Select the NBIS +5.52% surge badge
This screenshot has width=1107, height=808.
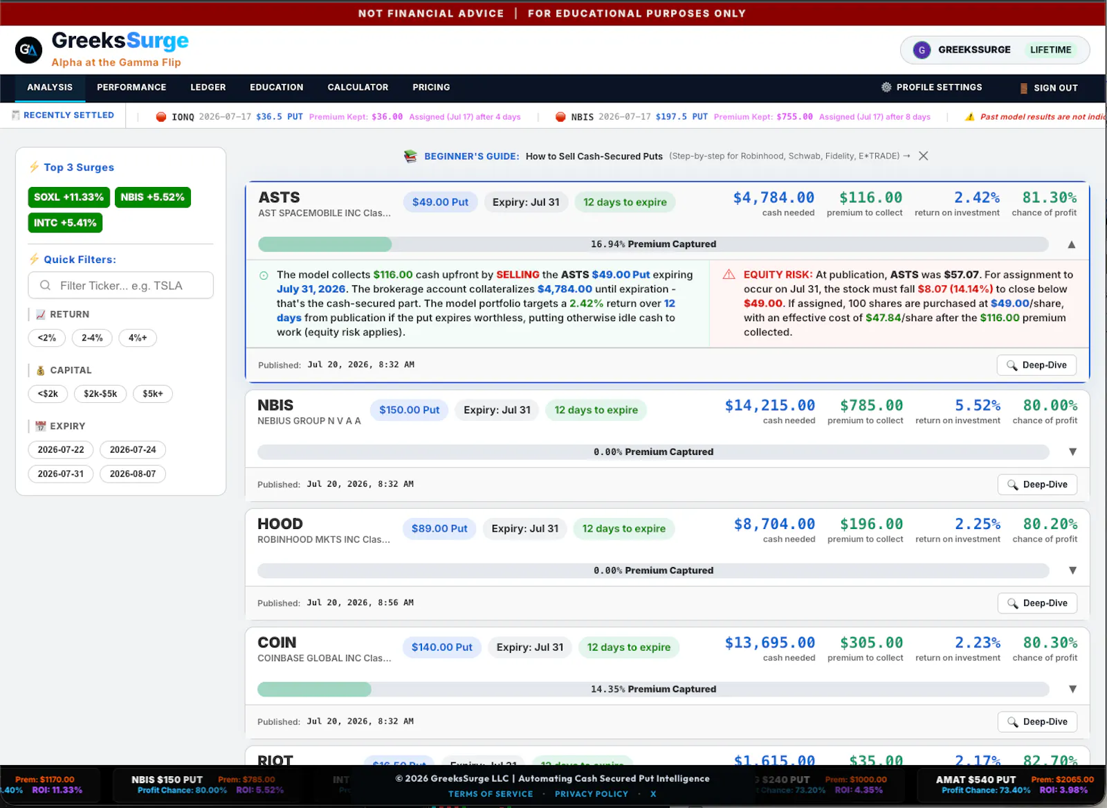[x=152, y=197]
